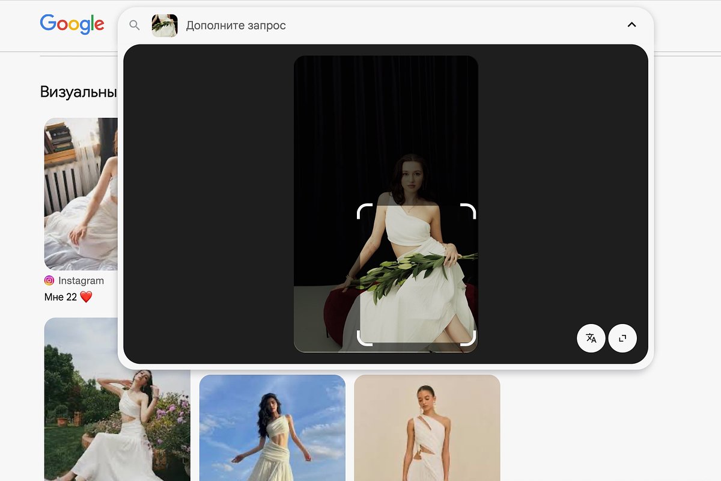Viewport: 721px width, 481px height.
Task: Open the beige background dress result thumbnail
Action: [427, 427]
